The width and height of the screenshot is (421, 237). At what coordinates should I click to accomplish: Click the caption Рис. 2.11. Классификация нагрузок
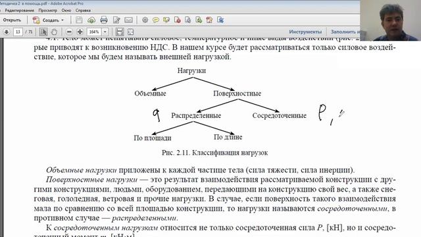tap(215, 153)
